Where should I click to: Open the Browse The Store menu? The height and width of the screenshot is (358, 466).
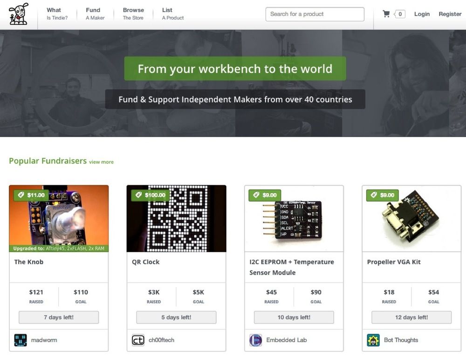[x=133, y=14]
